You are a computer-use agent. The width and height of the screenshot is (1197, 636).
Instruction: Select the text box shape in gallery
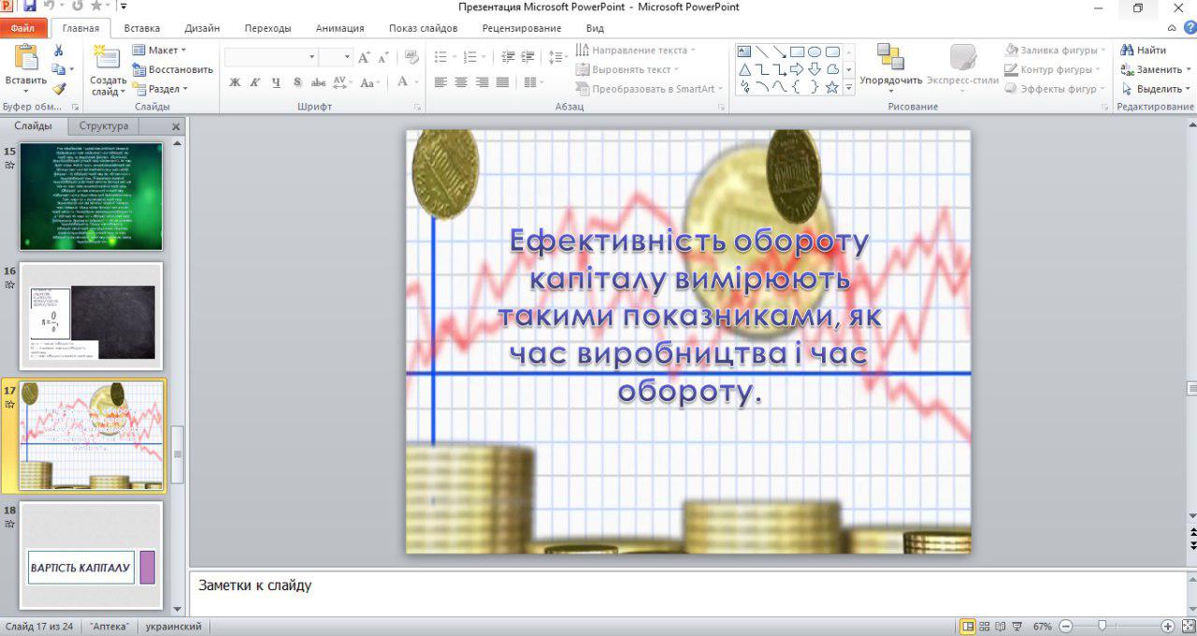tap(744, 51)
